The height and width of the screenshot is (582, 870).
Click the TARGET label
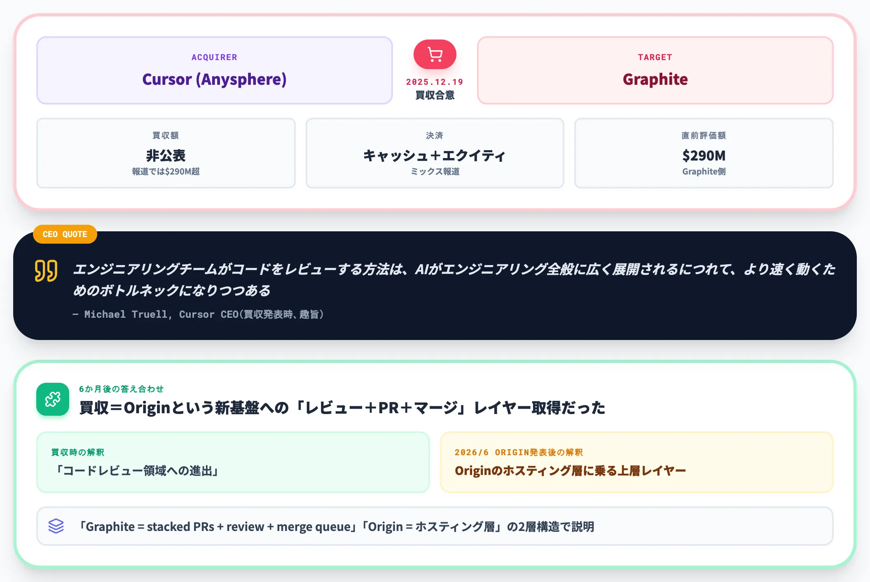655,57
